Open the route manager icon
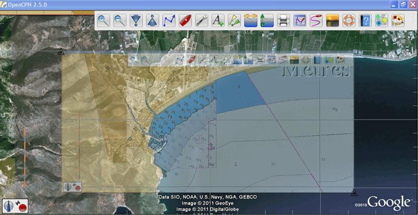 click(x=299, y=21)
